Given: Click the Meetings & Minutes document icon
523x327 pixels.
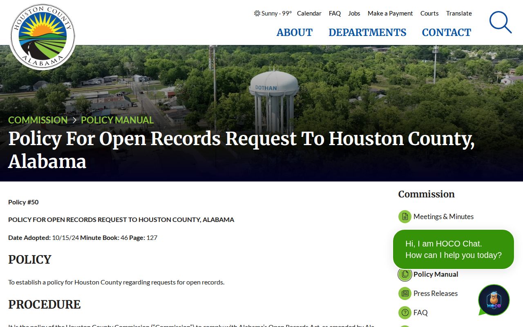Looking at the screenshot, I should (405, 217).
